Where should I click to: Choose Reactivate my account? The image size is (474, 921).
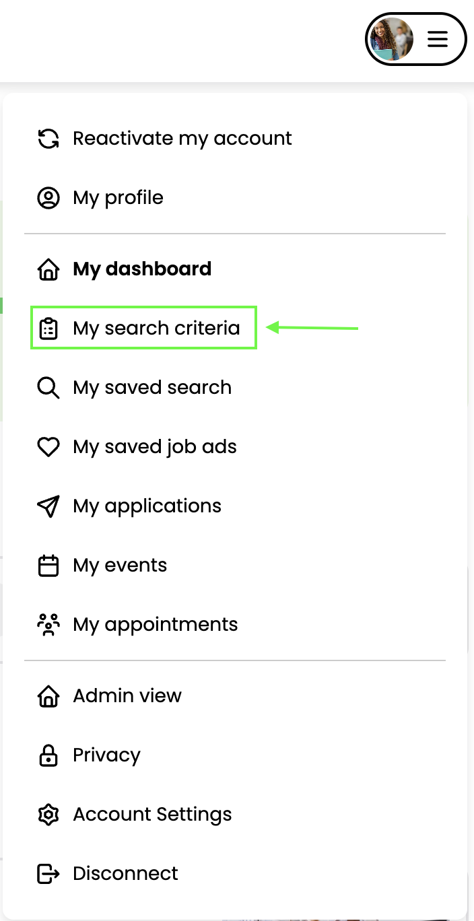coord(182,139)
